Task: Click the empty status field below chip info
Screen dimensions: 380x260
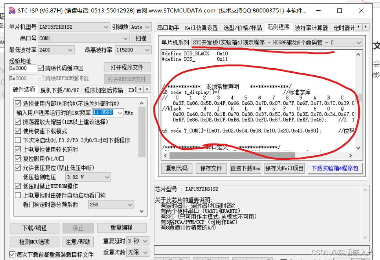Action: coord(262,250)
